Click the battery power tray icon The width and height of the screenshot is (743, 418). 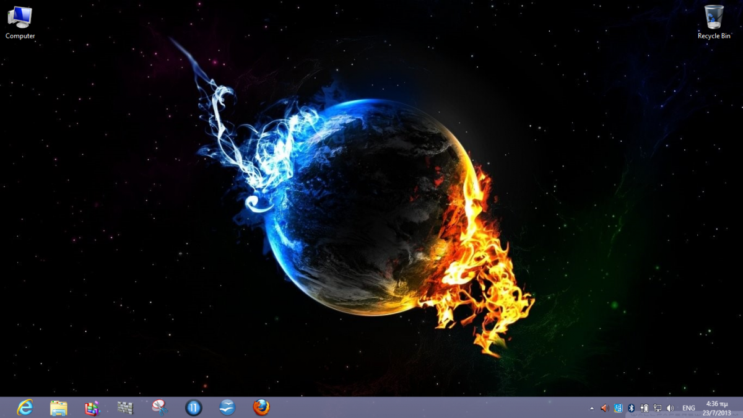645,408
